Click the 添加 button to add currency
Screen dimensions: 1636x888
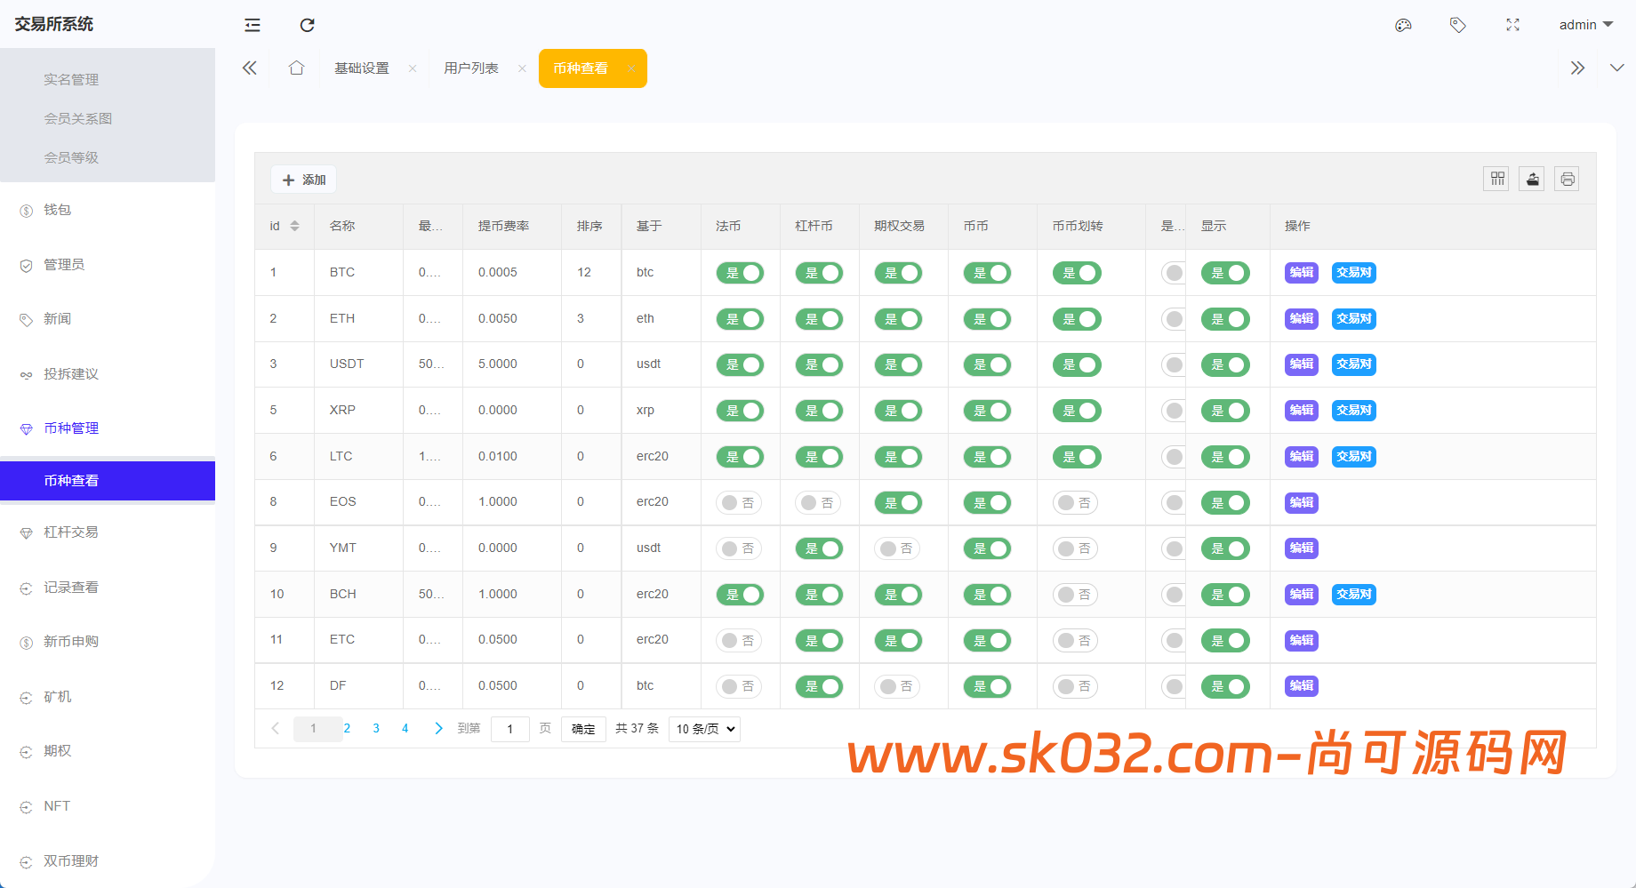[302, 179]
